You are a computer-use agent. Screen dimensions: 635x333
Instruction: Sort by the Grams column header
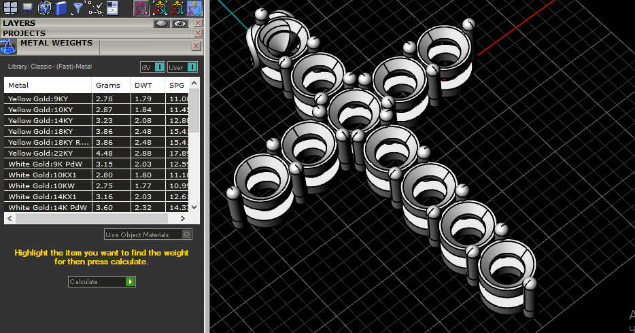pos(111,86)
